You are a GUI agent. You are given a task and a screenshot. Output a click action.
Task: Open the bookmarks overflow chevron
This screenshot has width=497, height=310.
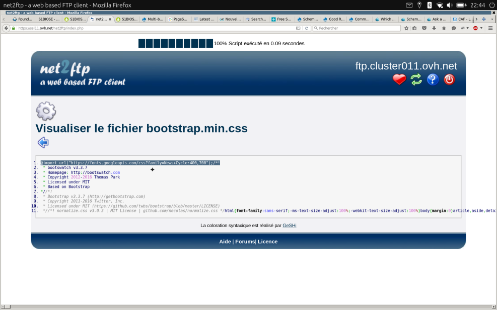477,19
